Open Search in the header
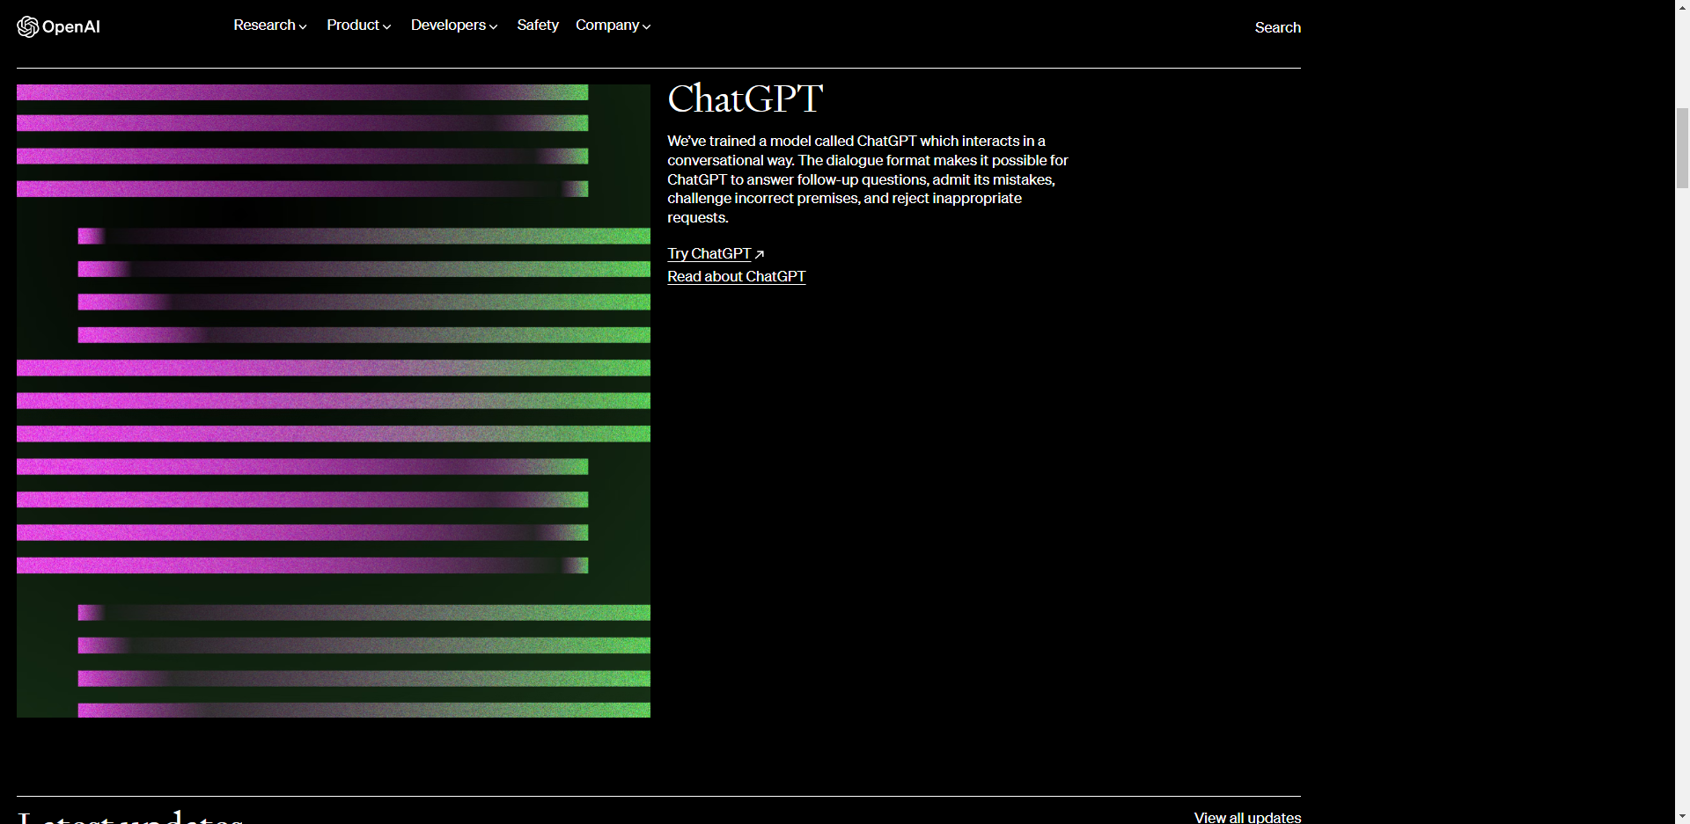Viewport: 1690px width, 824px height. pos(1278,27)
